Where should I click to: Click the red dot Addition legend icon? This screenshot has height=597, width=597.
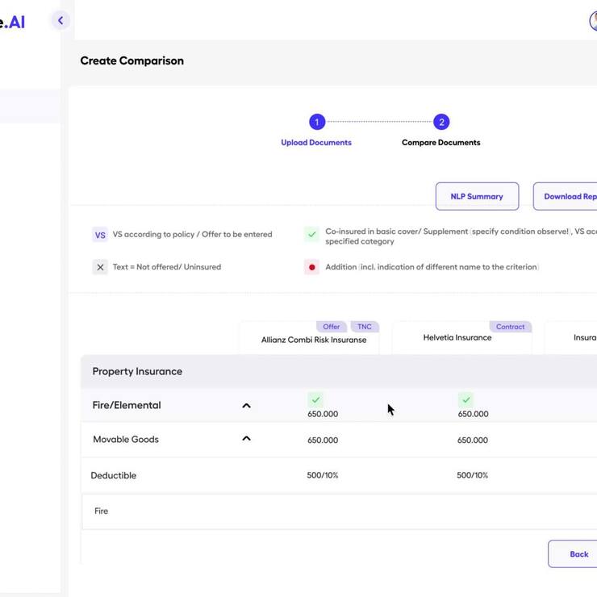click(312, 267)
